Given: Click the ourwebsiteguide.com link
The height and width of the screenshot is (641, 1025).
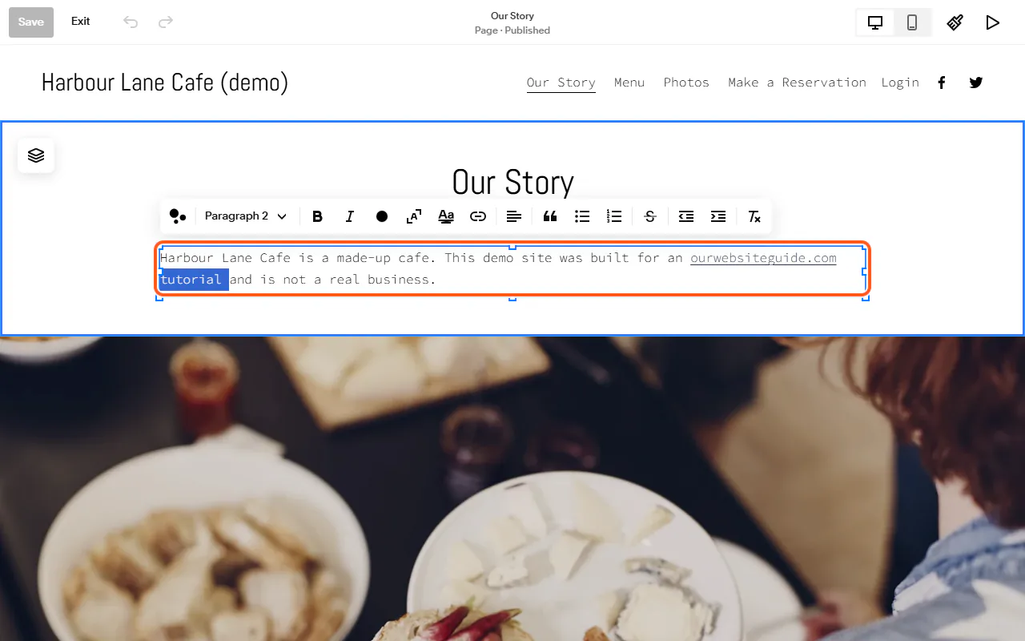Looking at the screenshot, I should pos(763,258).
